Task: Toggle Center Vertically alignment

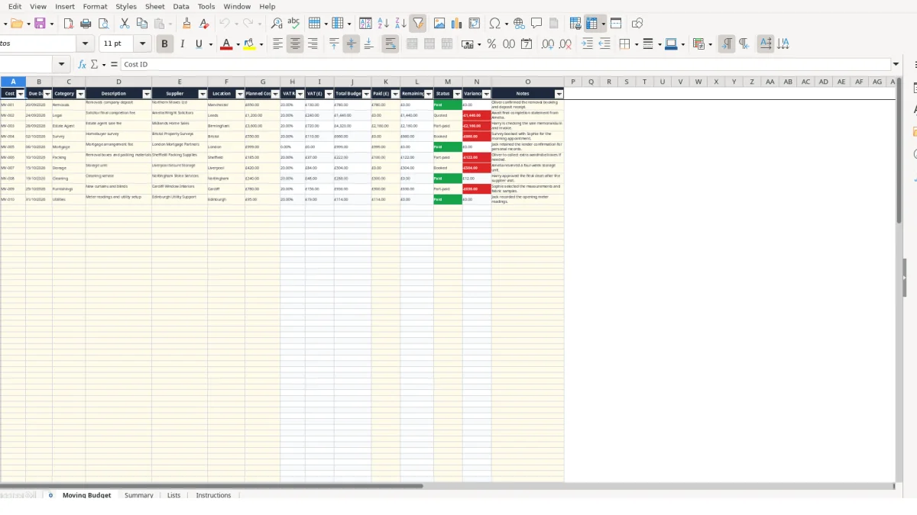Action: 352,44
